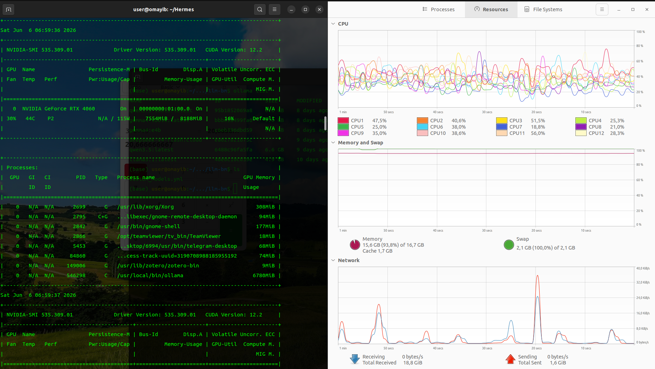Screen dimensions: 655x369
Task: Open System Monitor hamburger menu
Action: pos(602,9)
